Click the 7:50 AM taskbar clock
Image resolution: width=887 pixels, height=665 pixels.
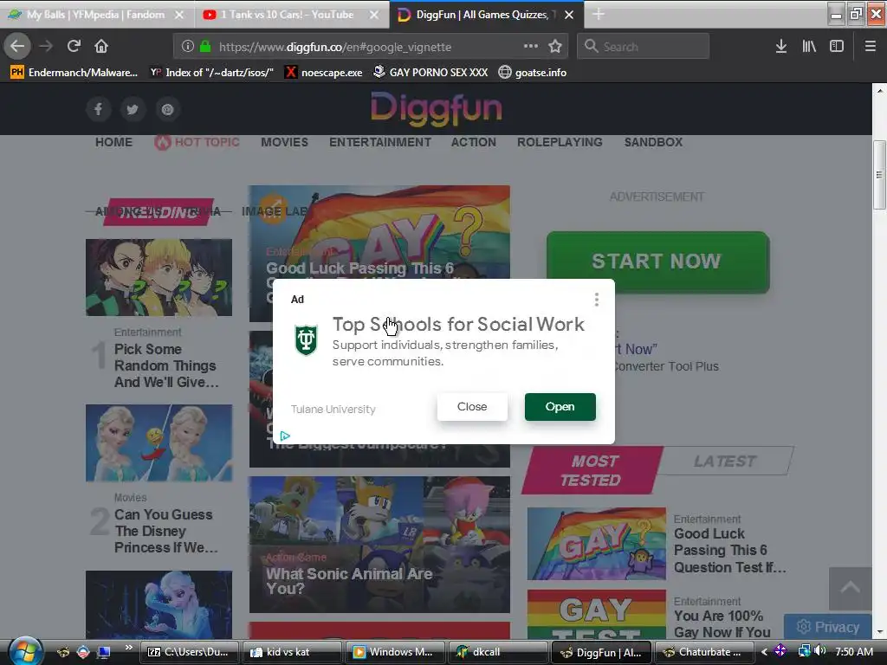click(853, 651)
